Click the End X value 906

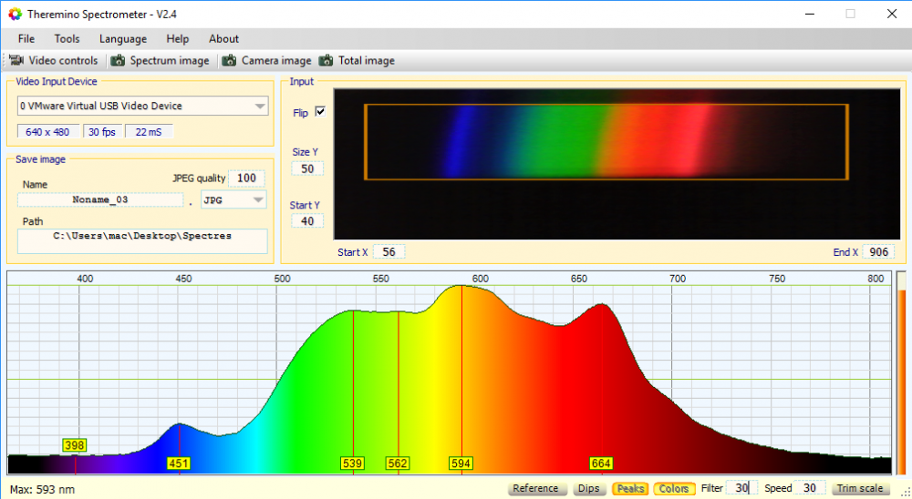click(878, 252)
